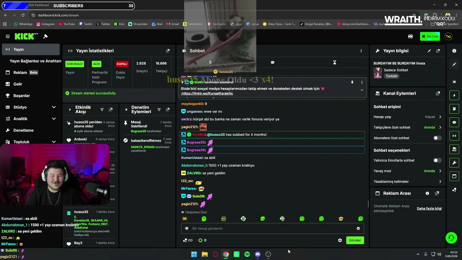Open the linktr.ee/KursatKarakilic link
462x260 pixels.
click(x=208, y=94)
